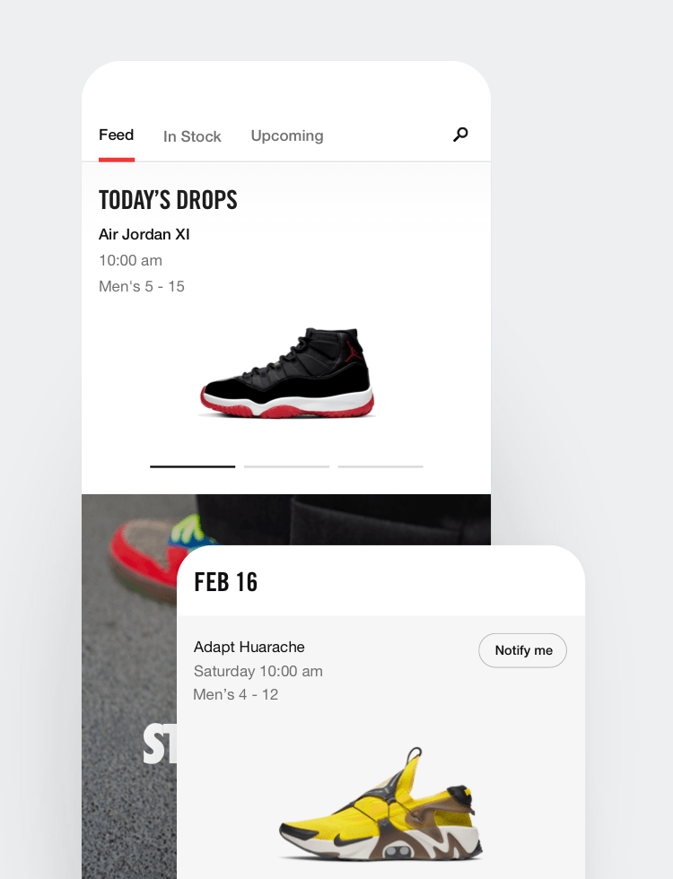Screen dimensions: 673x879
Task: Tap the FEB 16 date header
Action: point(225,582)
